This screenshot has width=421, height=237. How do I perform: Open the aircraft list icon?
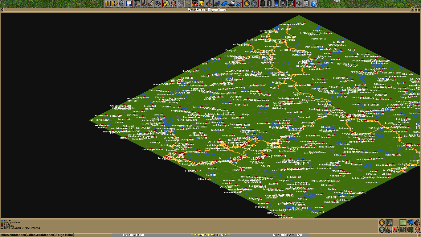(239, 4)
